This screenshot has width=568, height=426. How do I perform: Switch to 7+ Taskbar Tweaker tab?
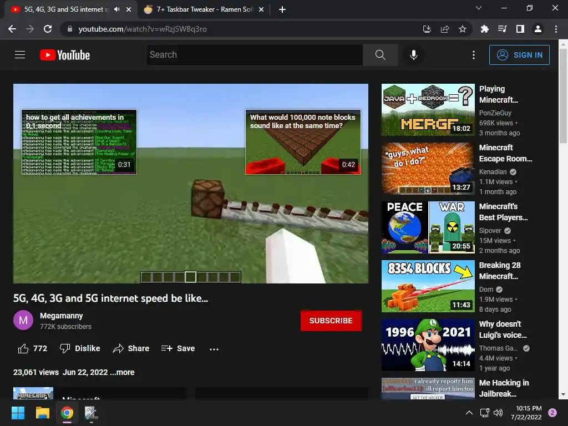point(204,9)
